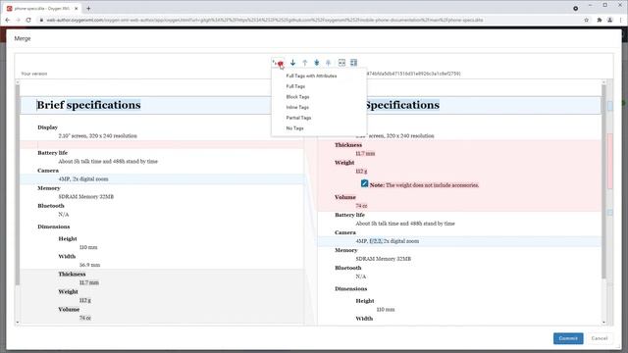
Task: Choose Full Tags option
Action: tap(295, 86)
